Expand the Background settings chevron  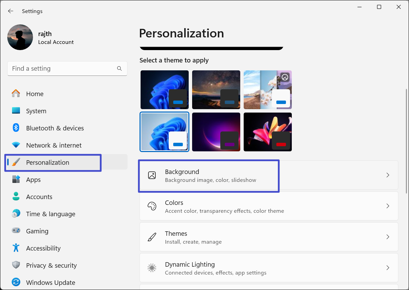point(388,175)
